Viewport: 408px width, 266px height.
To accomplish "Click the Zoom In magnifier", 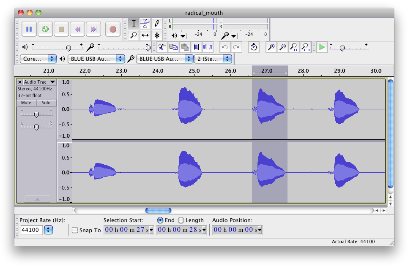I will 271,47.
